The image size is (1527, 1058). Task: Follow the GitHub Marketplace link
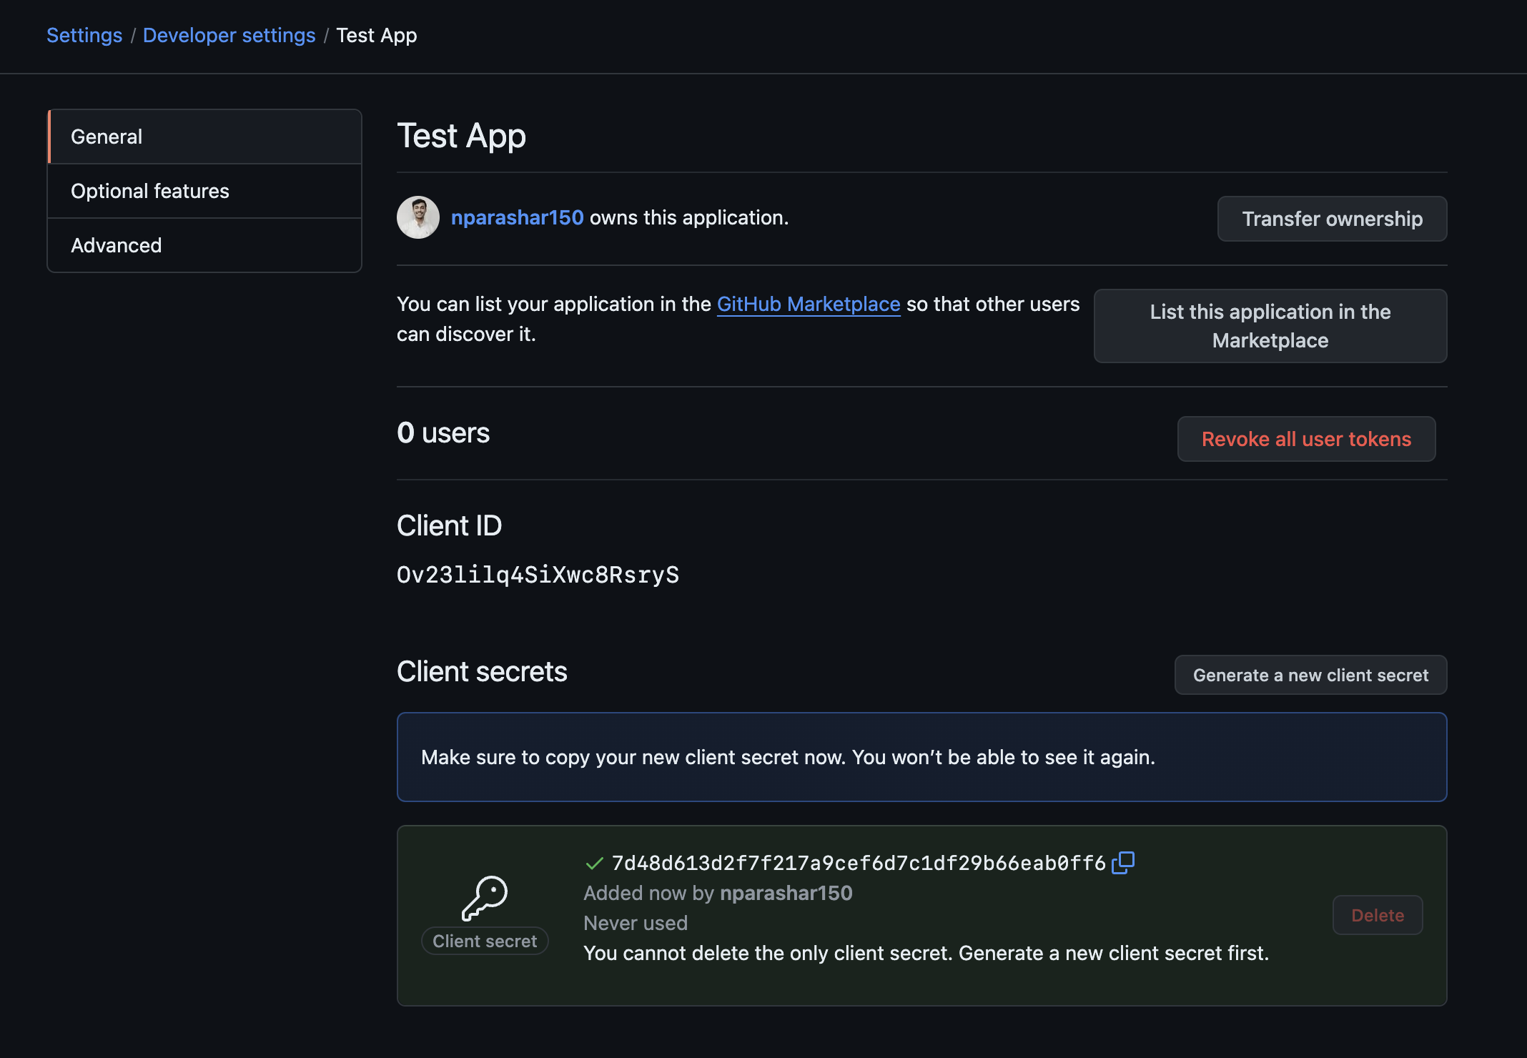(808, 304)
